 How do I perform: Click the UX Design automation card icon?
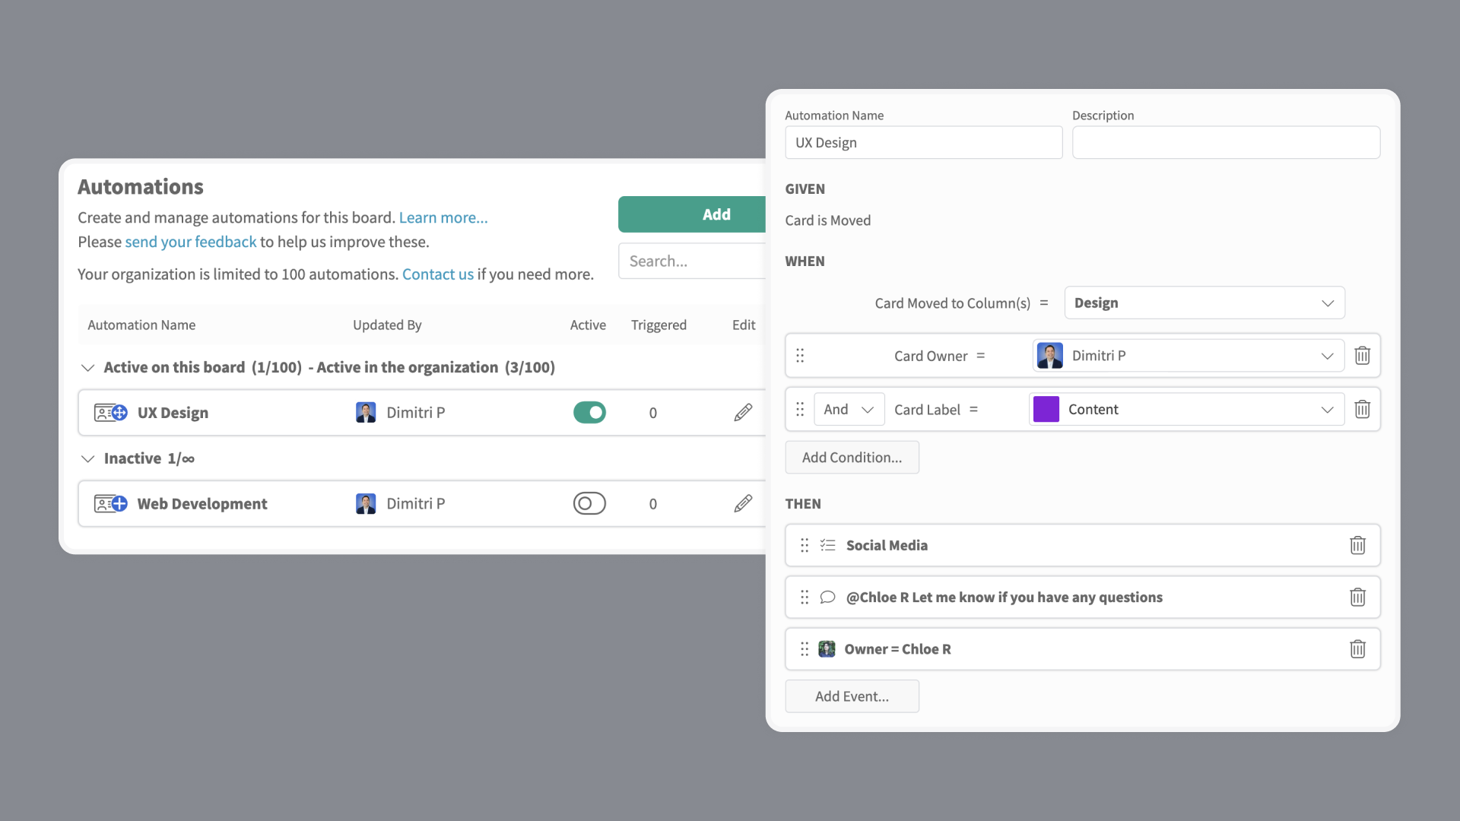(110, 413)
